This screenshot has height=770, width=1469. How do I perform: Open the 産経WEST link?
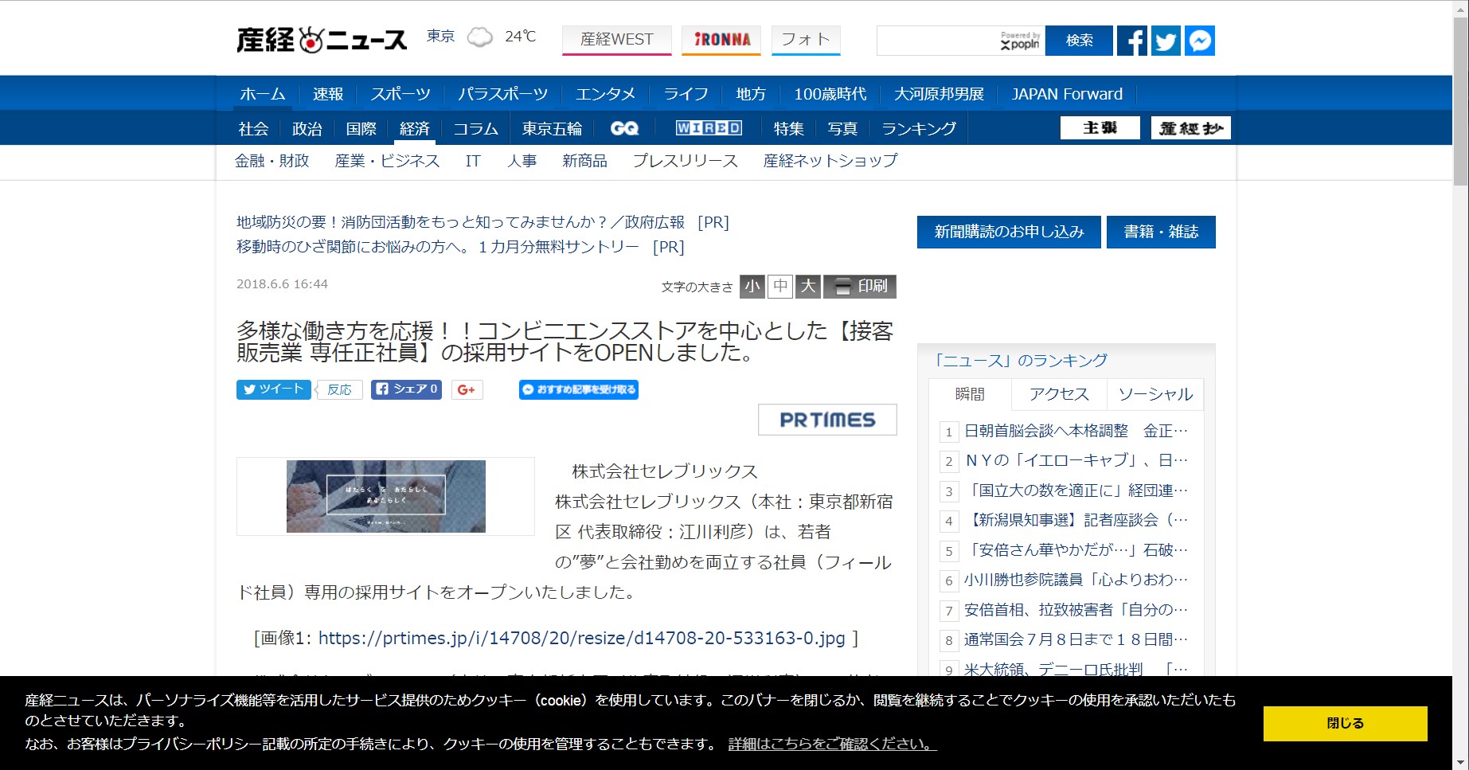[616, 40]
